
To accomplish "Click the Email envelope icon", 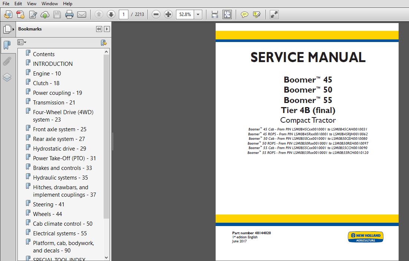I will coord(82,14).
